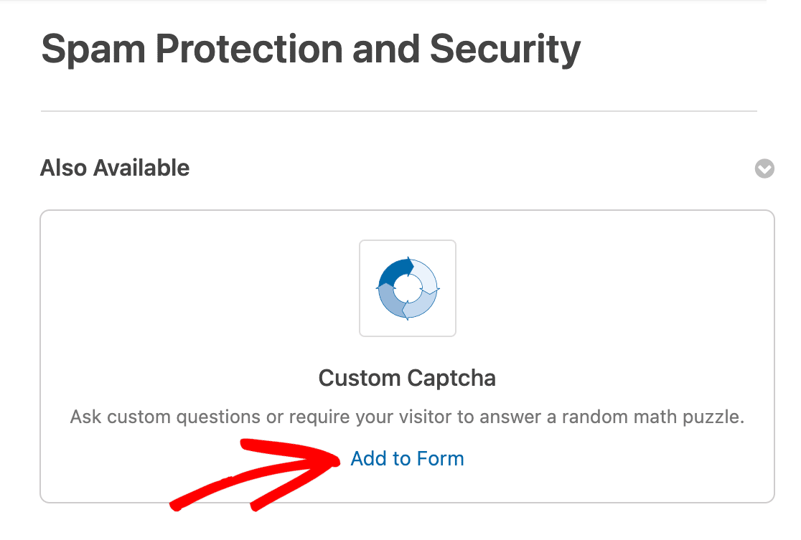Click the Also Available section heading

click(115, 169)
